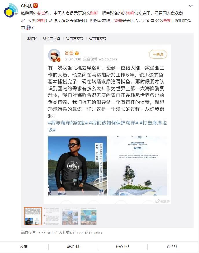Select the second thumbnail of comments
The width and height of the screenshot is (199, 253).
click(52, 216)
